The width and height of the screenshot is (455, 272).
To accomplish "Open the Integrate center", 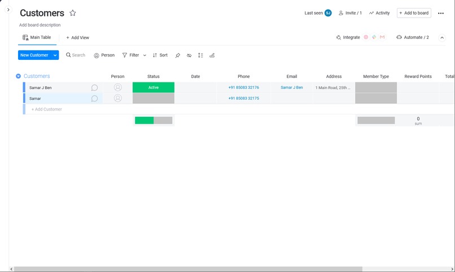I will tap(348, 37).
